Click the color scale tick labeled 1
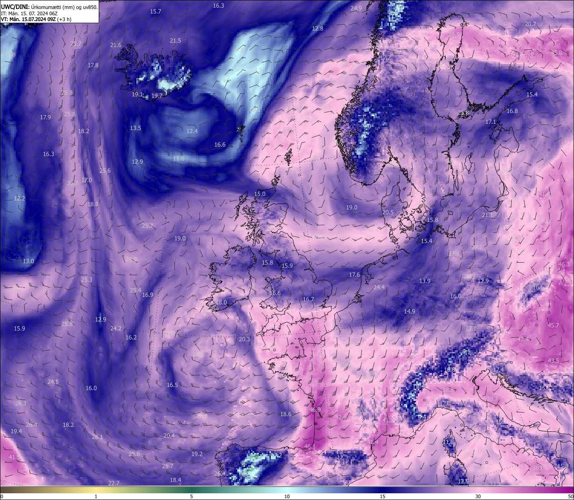Screen dimensions: 574x500 click(x=96, y=496)
